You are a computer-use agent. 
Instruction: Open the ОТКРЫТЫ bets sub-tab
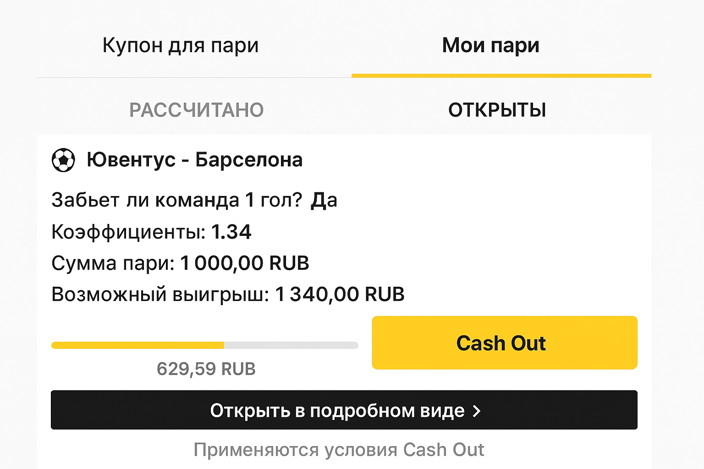(497, 110)
